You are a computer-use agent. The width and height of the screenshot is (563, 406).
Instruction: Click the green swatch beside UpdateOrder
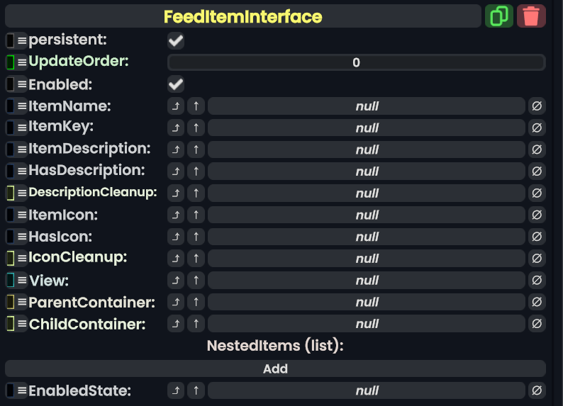tap(11, 62)
